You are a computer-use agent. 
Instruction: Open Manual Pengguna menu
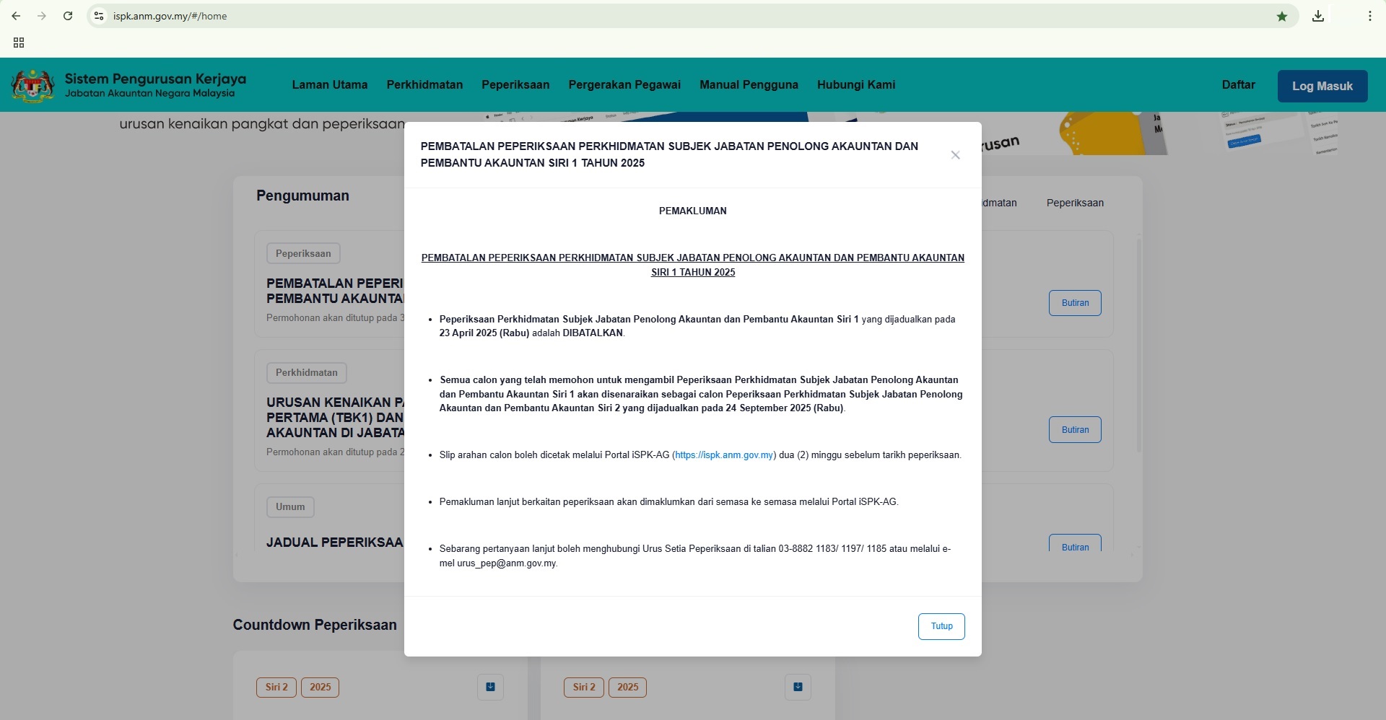[x=749, y=84]
